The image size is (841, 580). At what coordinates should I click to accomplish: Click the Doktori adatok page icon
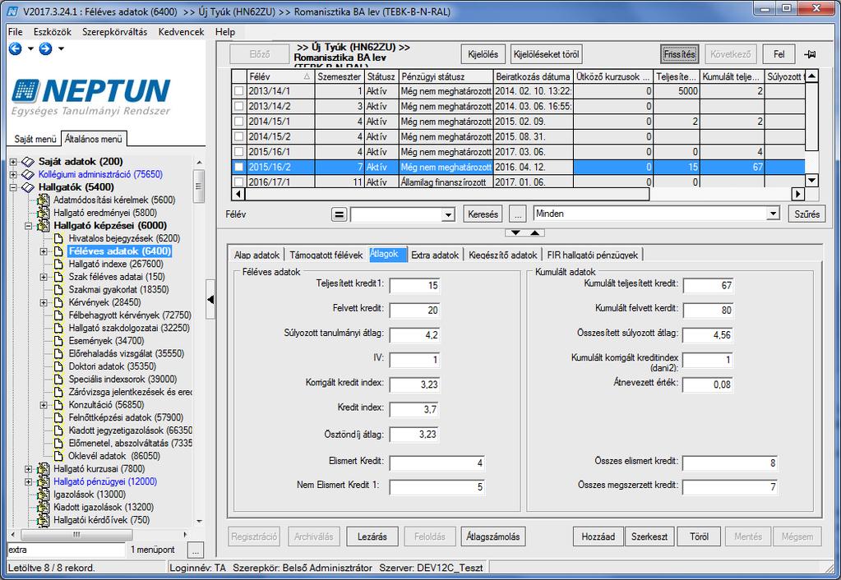click(x=58, y=366)
